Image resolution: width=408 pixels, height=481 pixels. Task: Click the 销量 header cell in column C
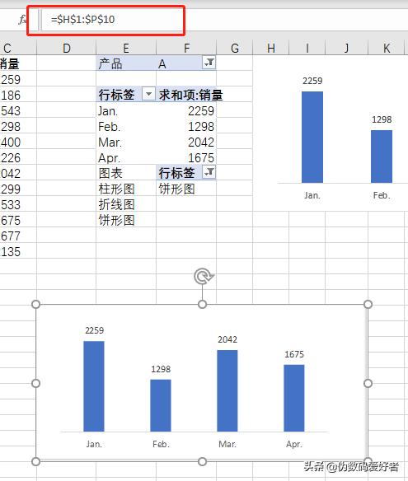coord(18,63)
